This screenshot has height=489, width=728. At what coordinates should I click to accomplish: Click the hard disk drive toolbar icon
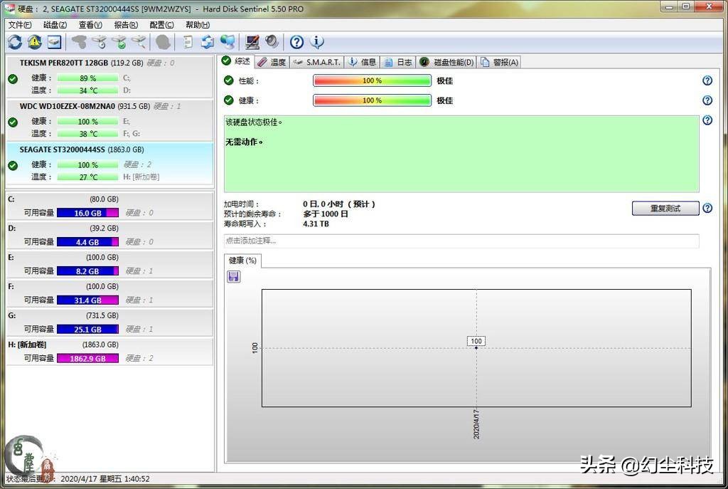(55, 42)
